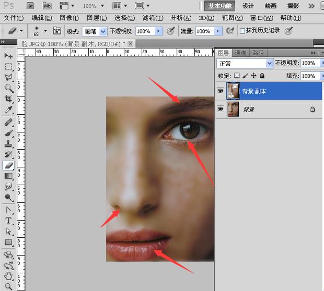Pick the Eyedropper tool

click(x=8, y=110)
